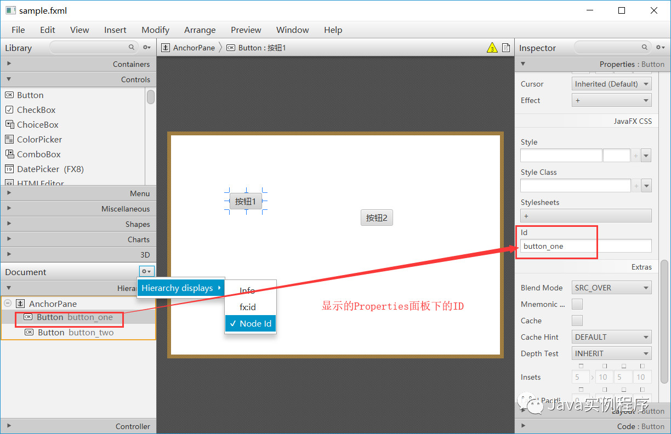
Task: Click the Document panel gear icon
Action: pos(146,271)
